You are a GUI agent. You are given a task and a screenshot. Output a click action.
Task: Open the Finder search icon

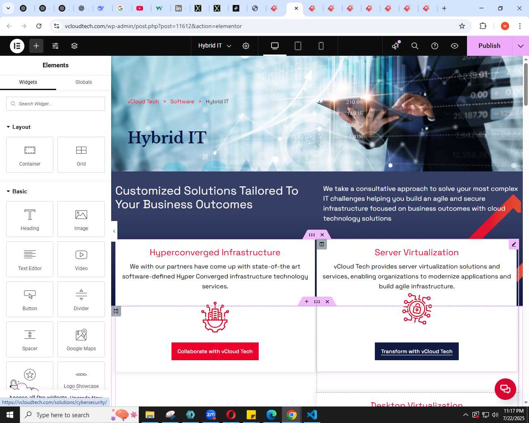[x=415, y=46]
